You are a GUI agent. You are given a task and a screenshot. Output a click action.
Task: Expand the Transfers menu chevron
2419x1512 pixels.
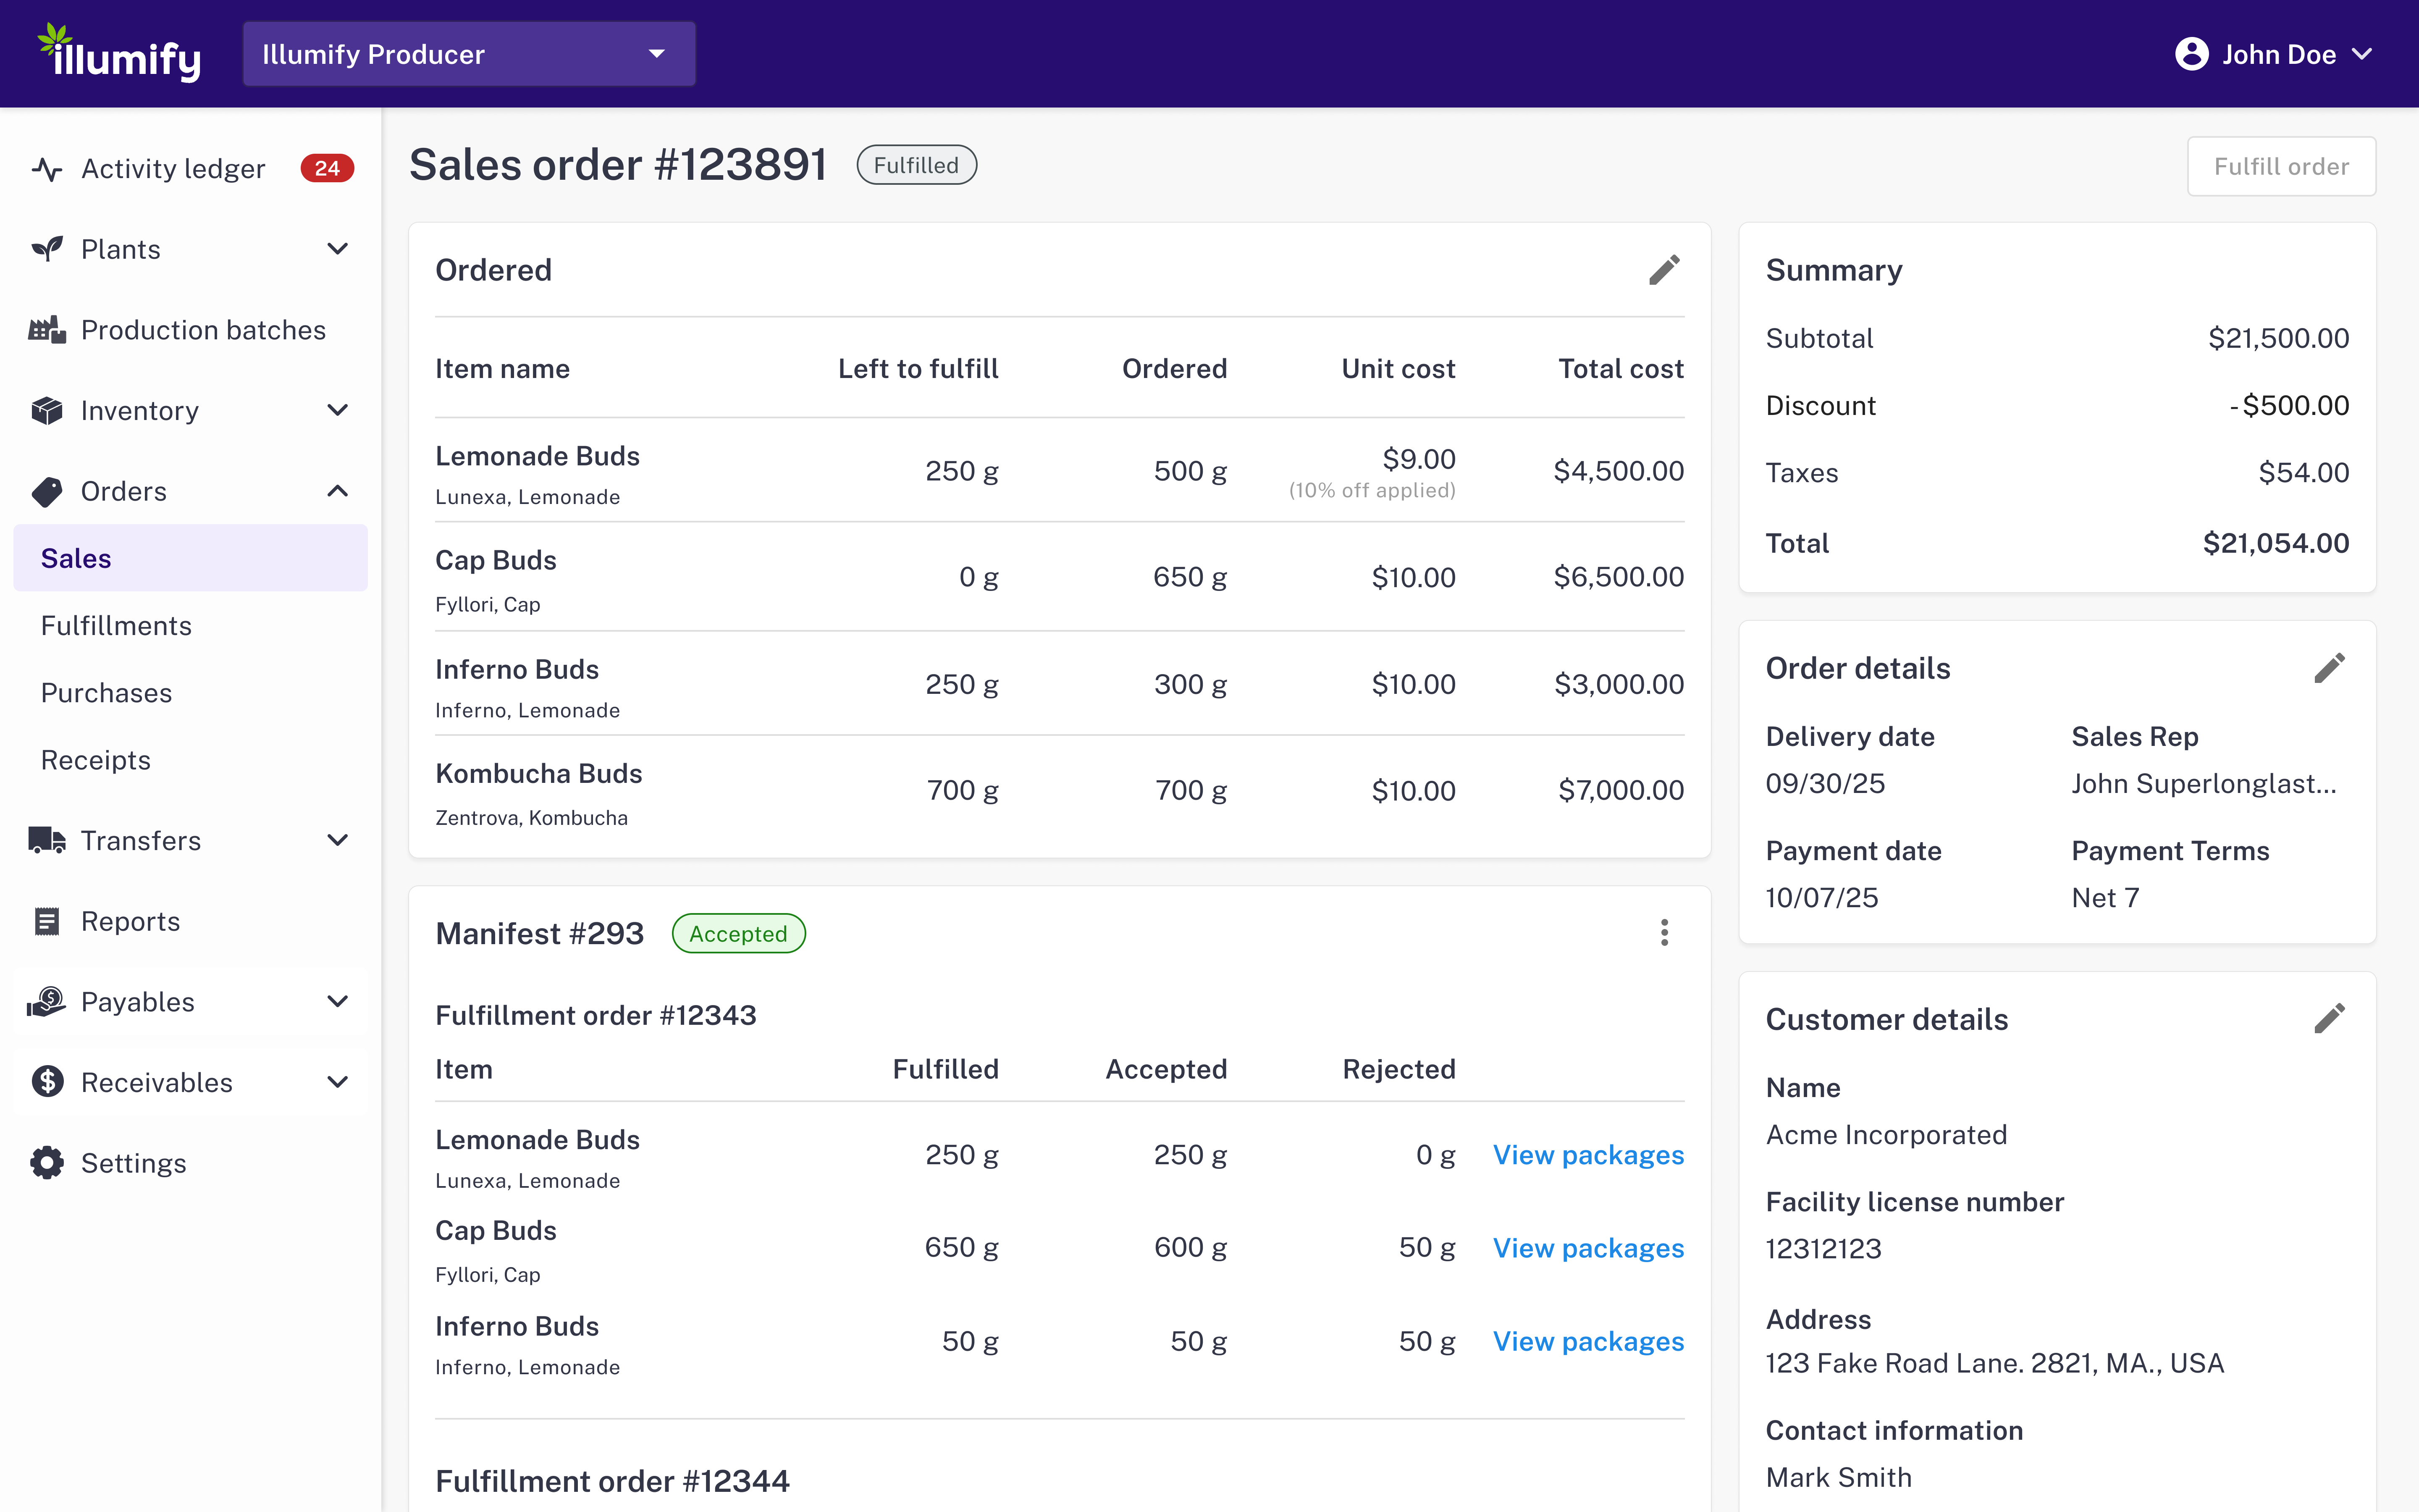[338, 840]
